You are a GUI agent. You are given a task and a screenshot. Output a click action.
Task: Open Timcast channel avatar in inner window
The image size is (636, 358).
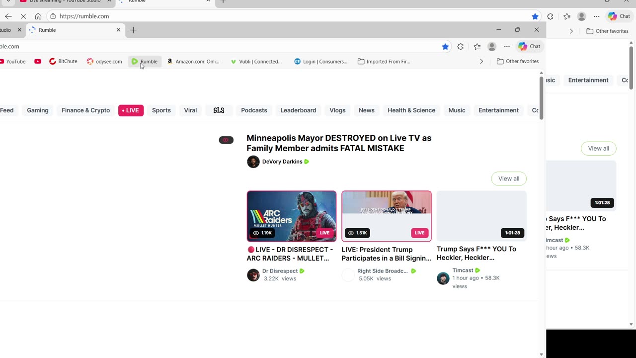[443, 278]
